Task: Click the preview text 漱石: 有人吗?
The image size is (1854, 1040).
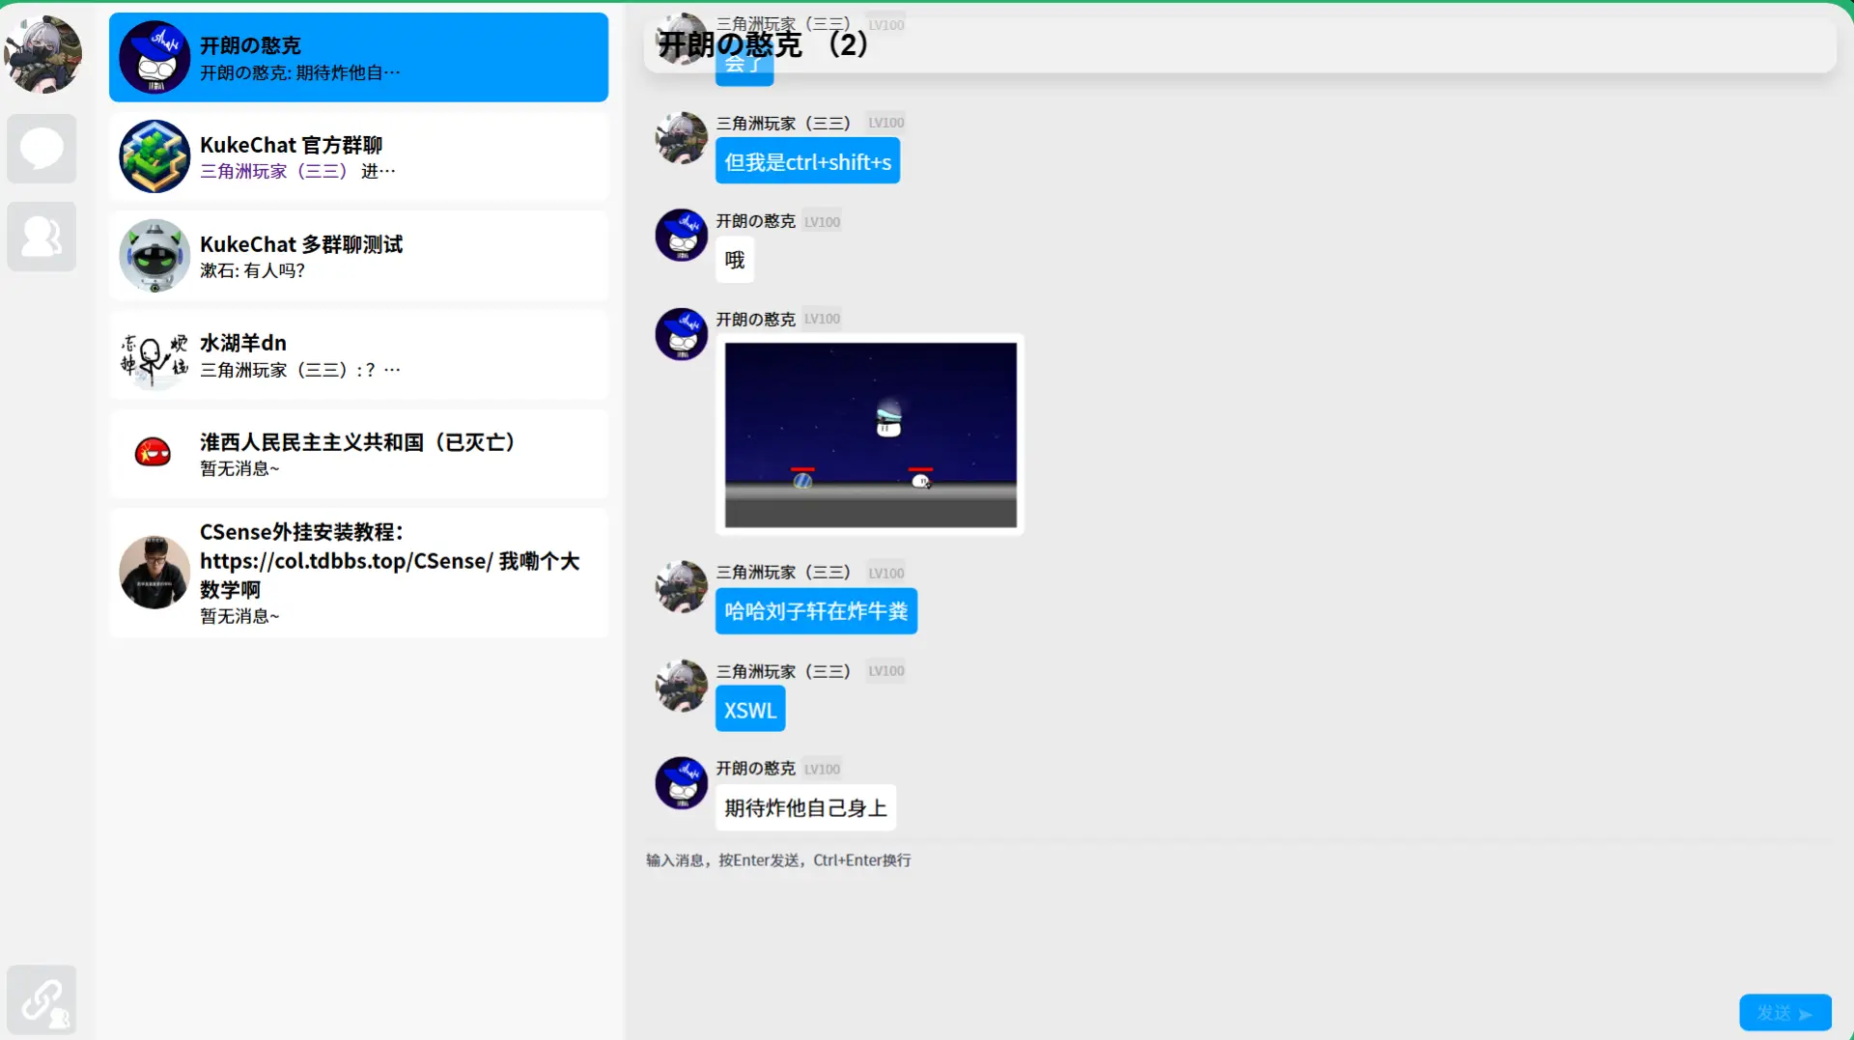Action: click(252, 270)
